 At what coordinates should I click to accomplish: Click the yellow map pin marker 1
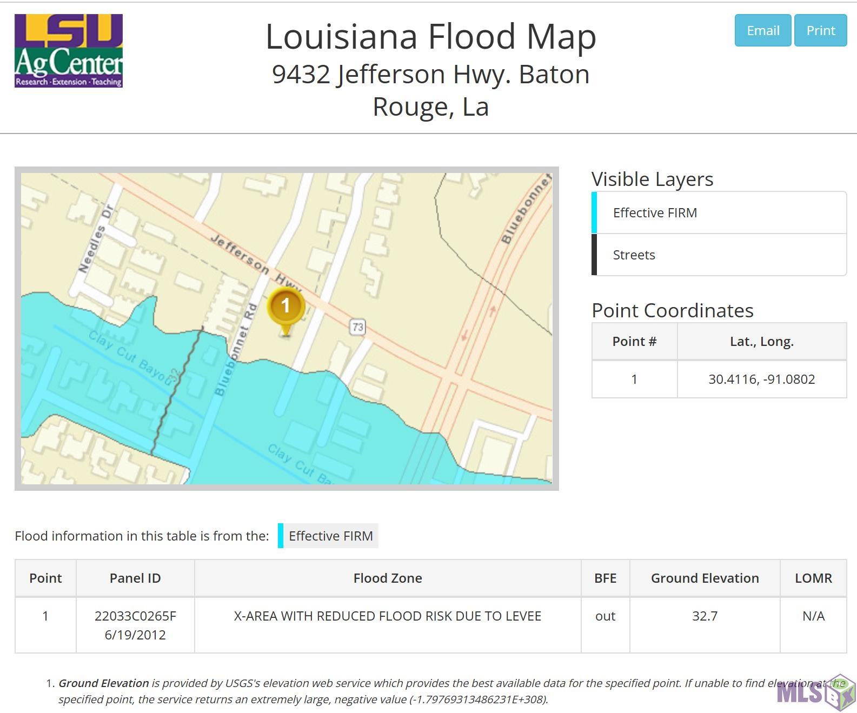click(x=285, y=306)
